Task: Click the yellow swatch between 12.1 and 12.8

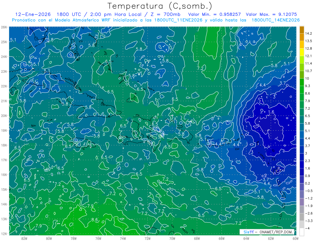Action: tap(302, 52)
